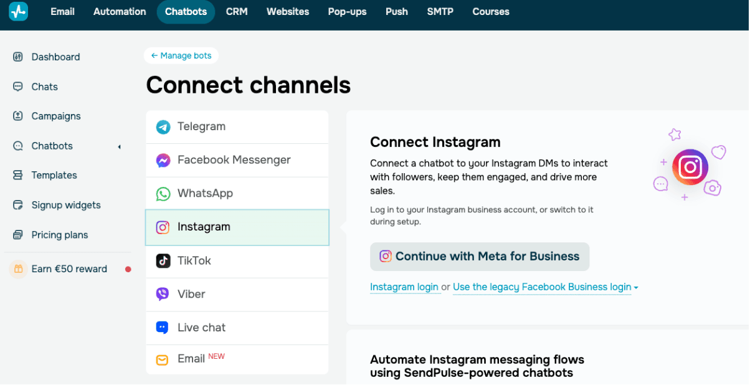Click the Connect channels page heading

(x=249, y=85)
